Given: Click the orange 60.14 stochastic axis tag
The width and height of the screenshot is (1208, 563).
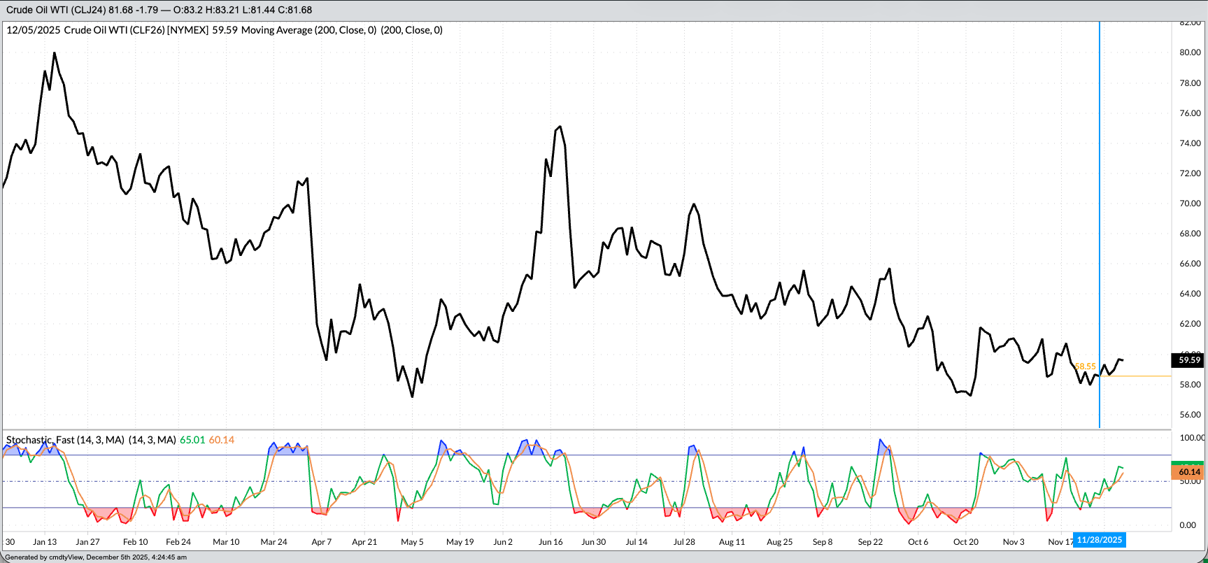Looking at the screenshot, I should [1188, 472].
